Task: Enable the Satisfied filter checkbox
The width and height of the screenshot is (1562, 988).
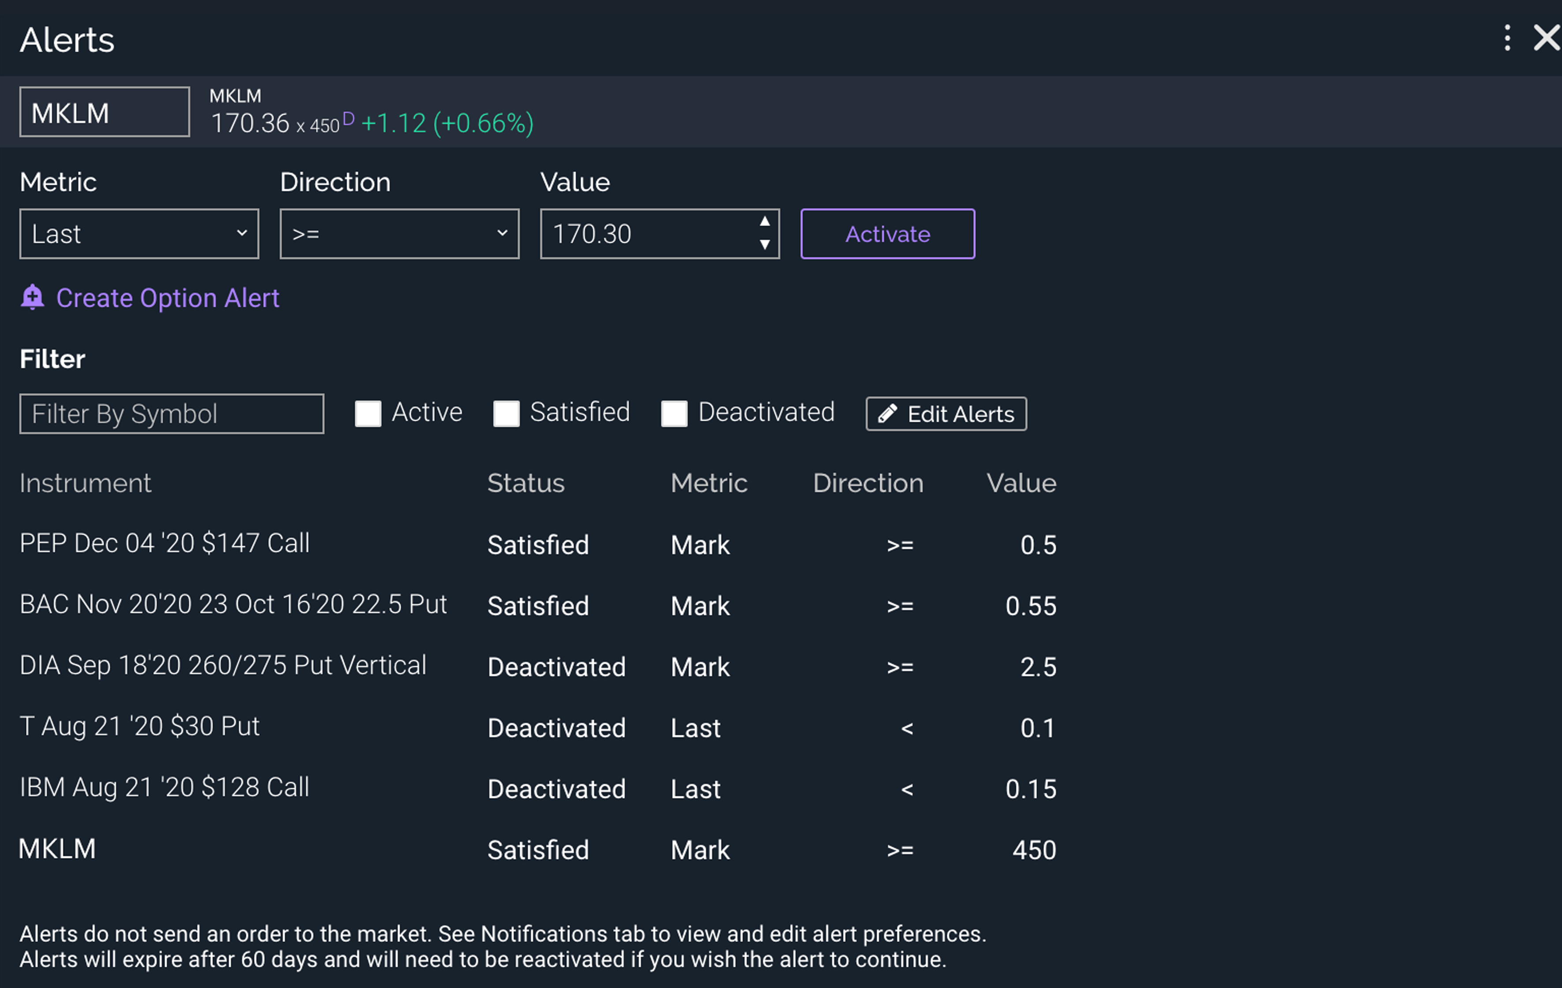Action: [x=507, y=413]
